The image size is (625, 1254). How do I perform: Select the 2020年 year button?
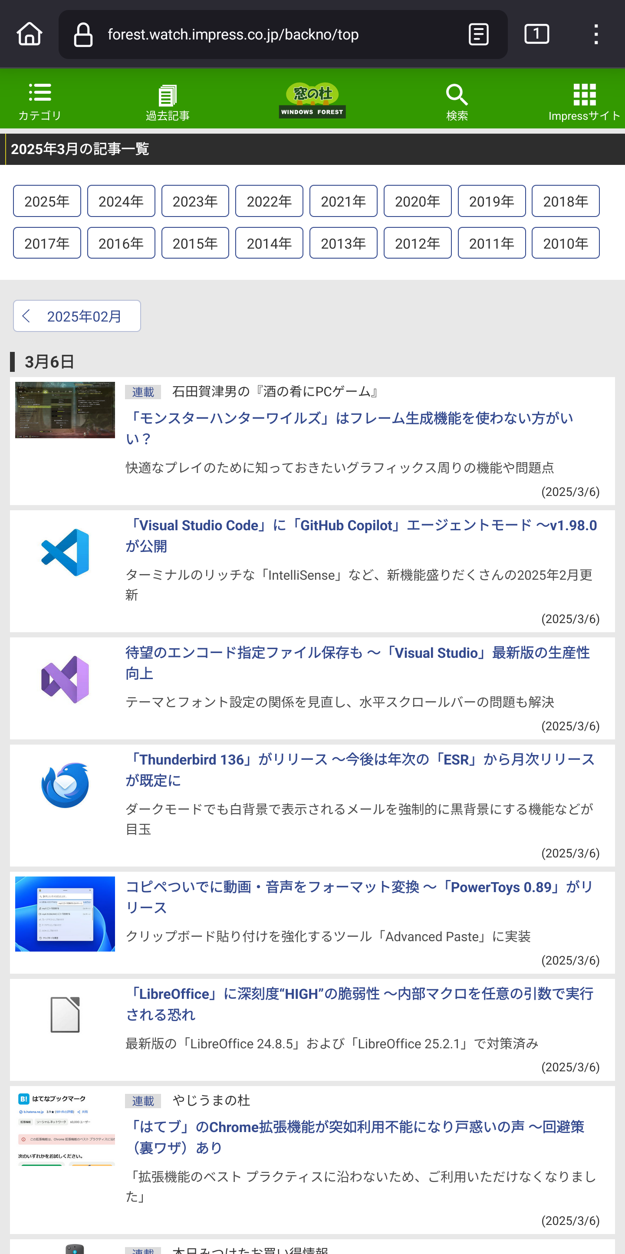(417, 201)
